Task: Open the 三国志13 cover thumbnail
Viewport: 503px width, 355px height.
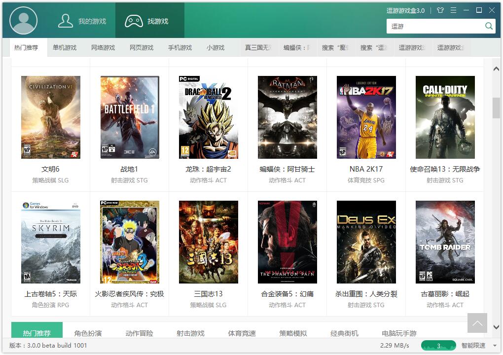Action: pyautogui.click(x=209, y=242)
